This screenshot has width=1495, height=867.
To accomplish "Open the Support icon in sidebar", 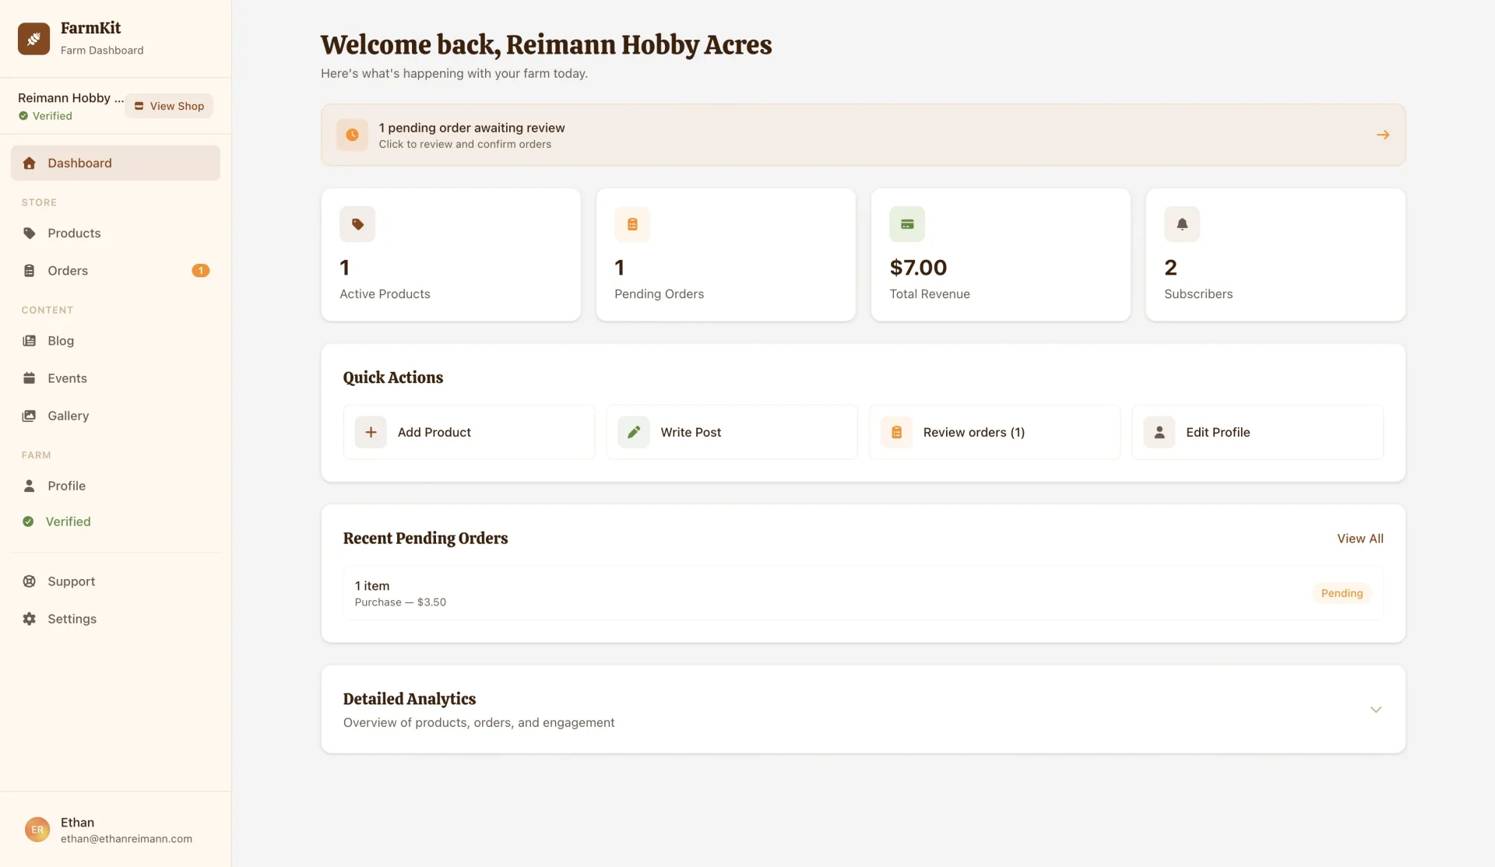I will coord(29,581).
